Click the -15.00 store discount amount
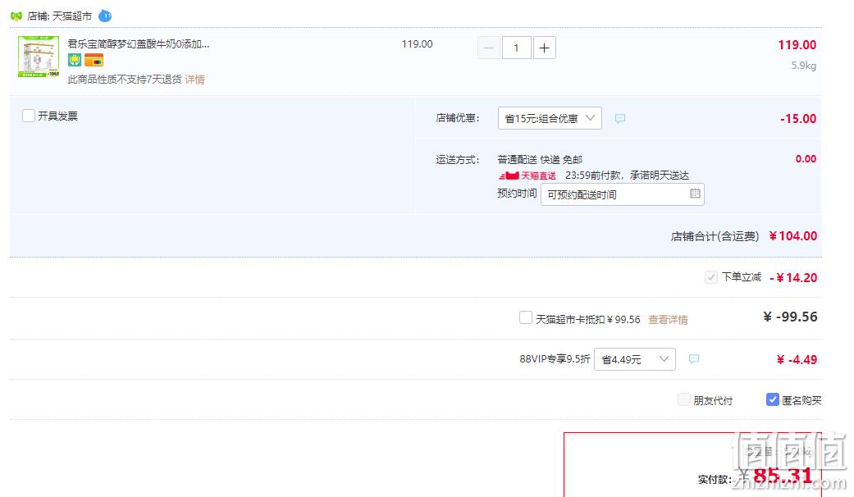The height and width of the screenshot is (497, 854). 798,119
